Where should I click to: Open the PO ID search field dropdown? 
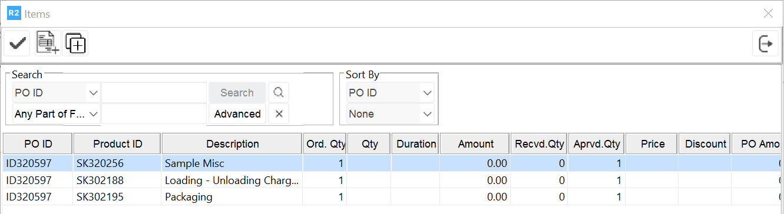(57, 92)
